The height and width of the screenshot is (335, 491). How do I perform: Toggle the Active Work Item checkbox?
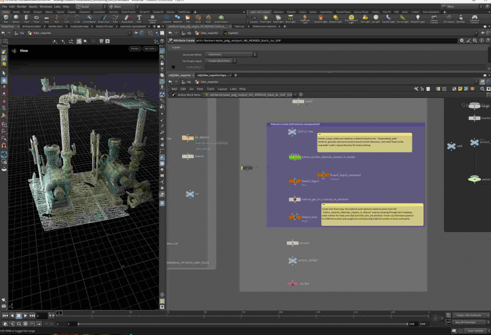coord(173,95)
